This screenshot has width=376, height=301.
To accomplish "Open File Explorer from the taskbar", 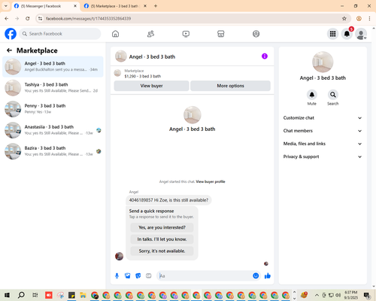I will 83,295.
